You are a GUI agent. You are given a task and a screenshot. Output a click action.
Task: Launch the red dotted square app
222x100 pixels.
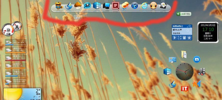coord(116,6)
